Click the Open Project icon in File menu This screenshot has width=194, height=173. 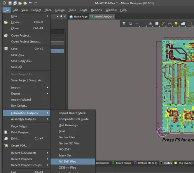pyautogui.click(x=6, y=35)
